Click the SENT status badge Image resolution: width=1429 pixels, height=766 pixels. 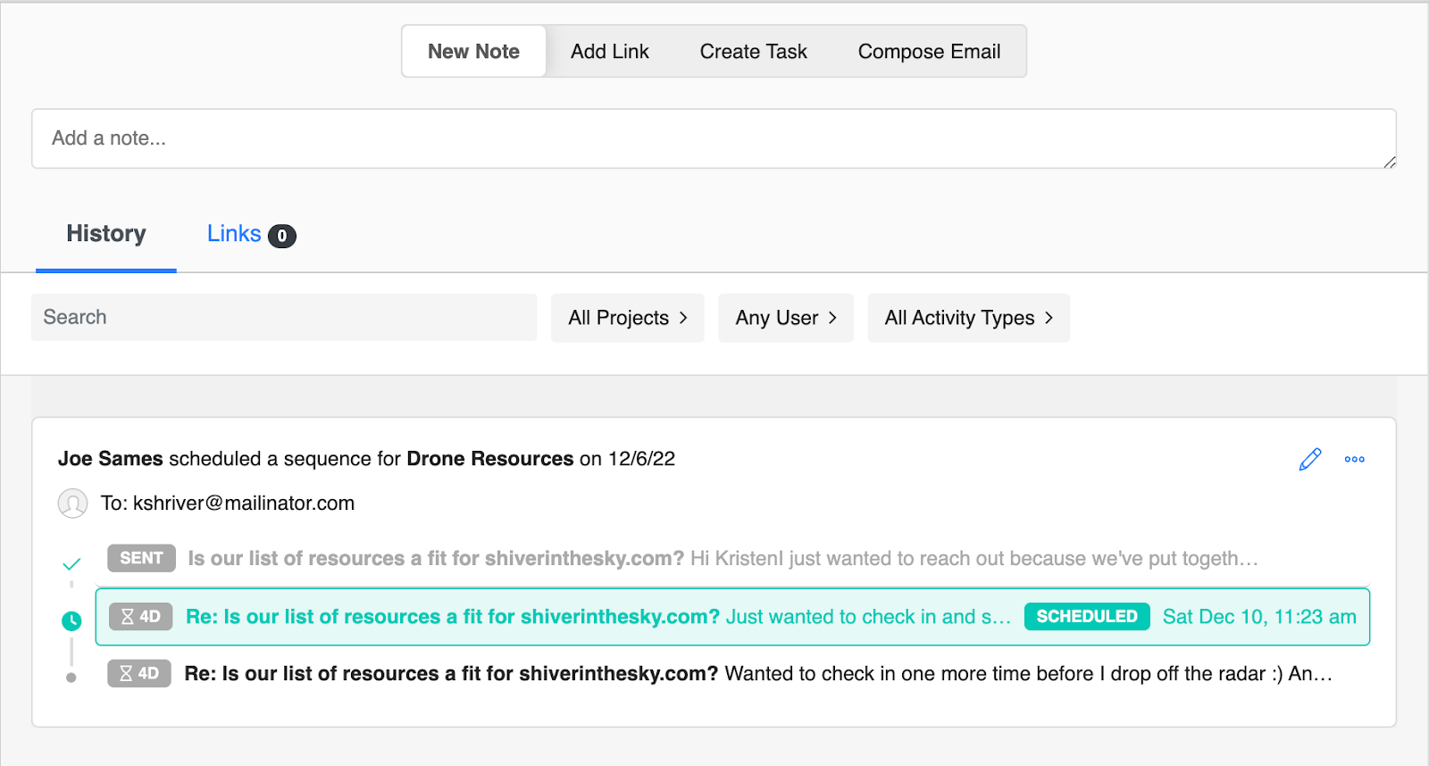click(141, 558)
